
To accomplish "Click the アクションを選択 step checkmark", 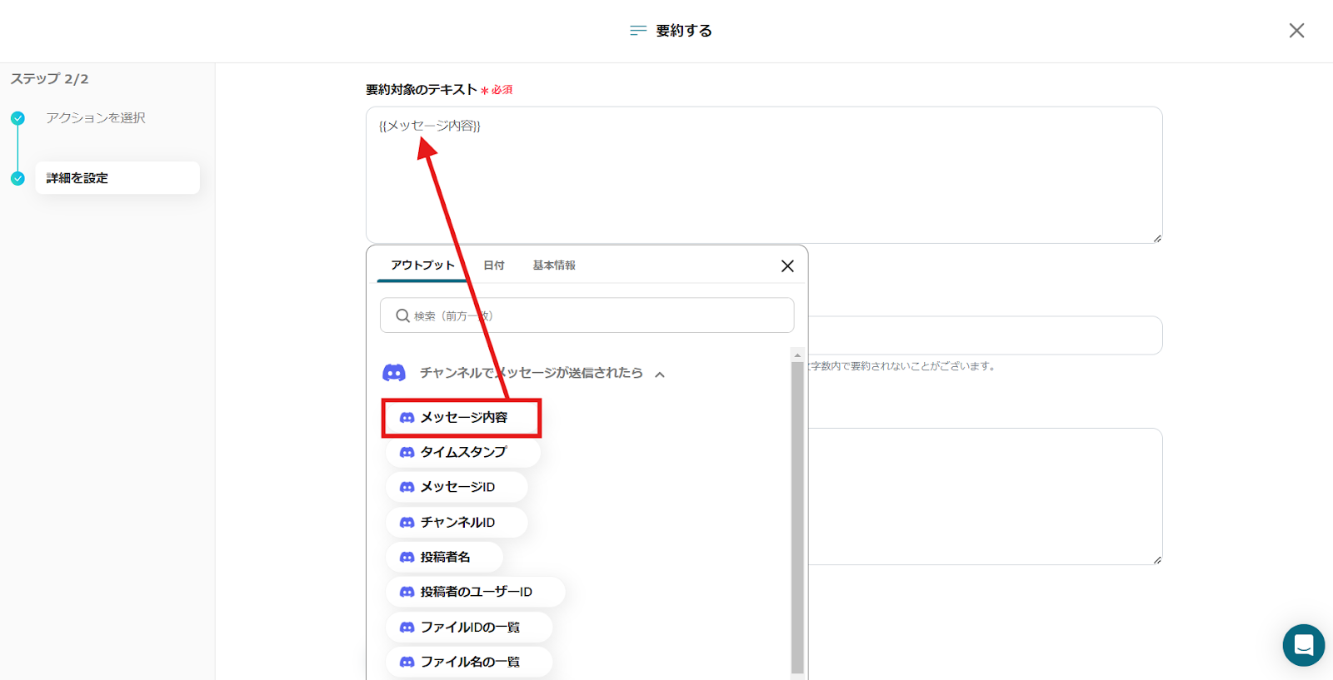I will pyautogui.click(x=17, y=118).
